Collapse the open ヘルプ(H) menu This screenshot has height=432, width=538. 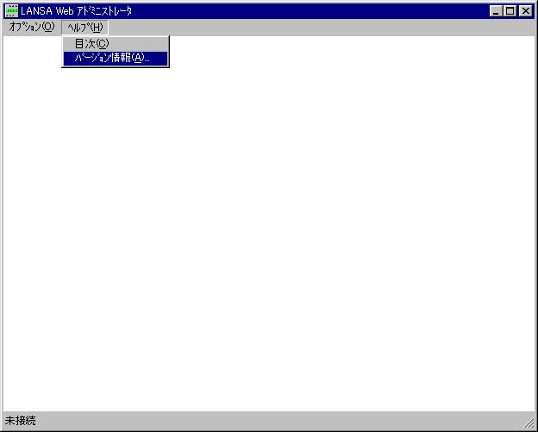point(84,27)
